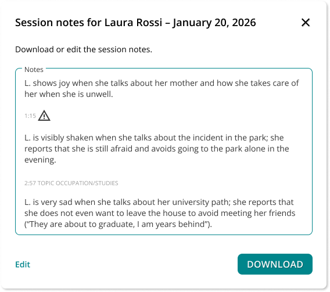Place cursor after the word 'unwell.'

pyautogui.click(x=114, y=94)
